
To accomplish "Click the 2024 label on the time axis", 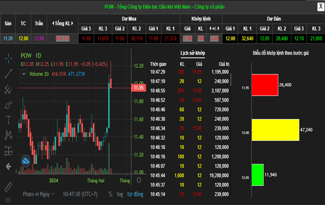I will point(53,181).
